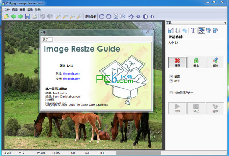The image size is (229, 156).
Task: Click the 大小: 25 size label
Action: pyautogui.click(x=173, y=43)
